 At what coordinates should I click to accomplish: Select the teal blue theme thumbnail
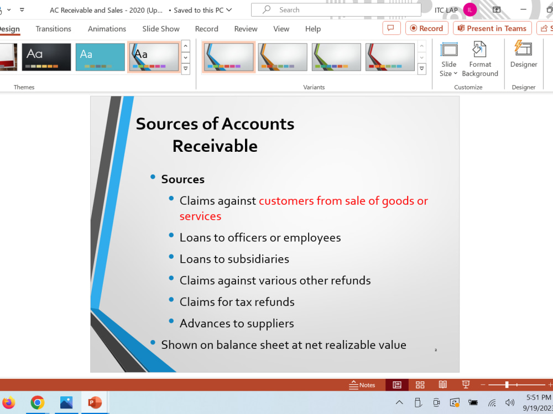coord(100,57)
